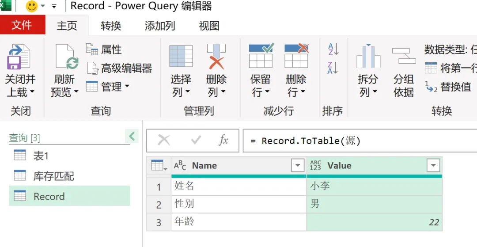Open the Name column filter dropdown
The image size is (477, 247).
(298, 166)
